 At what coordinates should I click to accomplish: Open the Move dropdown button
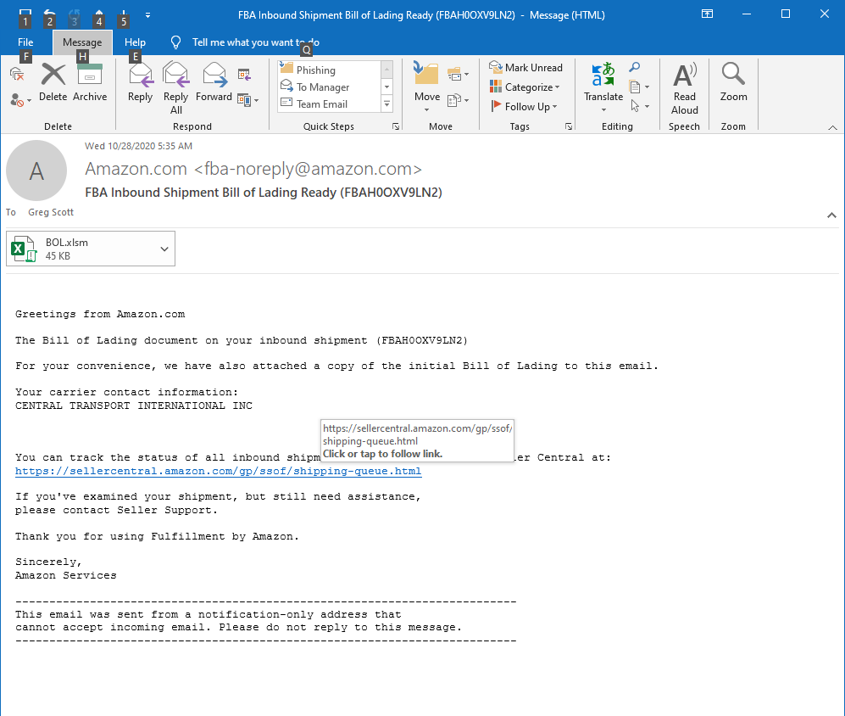pyautogui.click(x=427, y=87)
